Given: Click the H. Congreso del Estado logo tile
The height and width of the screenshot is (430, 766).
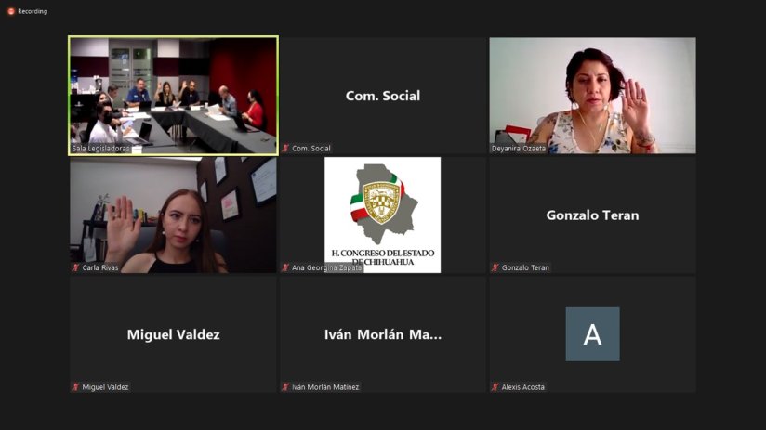Looking at the screenshot, I should click(x=382, y=215).
